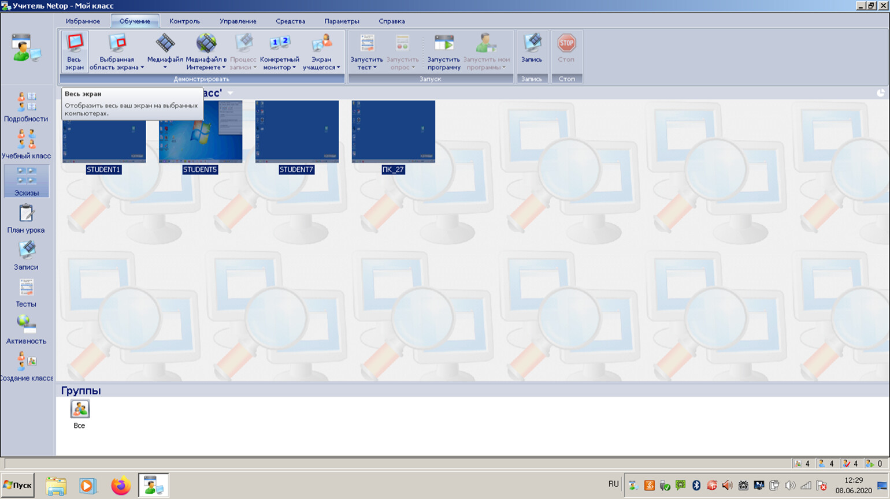Open the Запустить тест dropdown
The width and height of the screenshot is (890, 499).
pyautogui.click(x=374, y=68)
